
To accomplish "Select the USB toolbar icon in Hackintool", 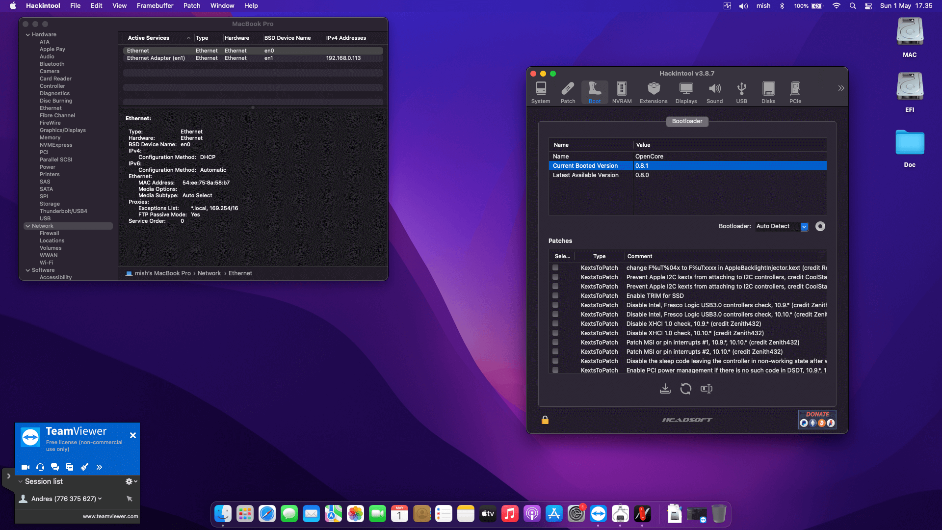I will point(741,93).
